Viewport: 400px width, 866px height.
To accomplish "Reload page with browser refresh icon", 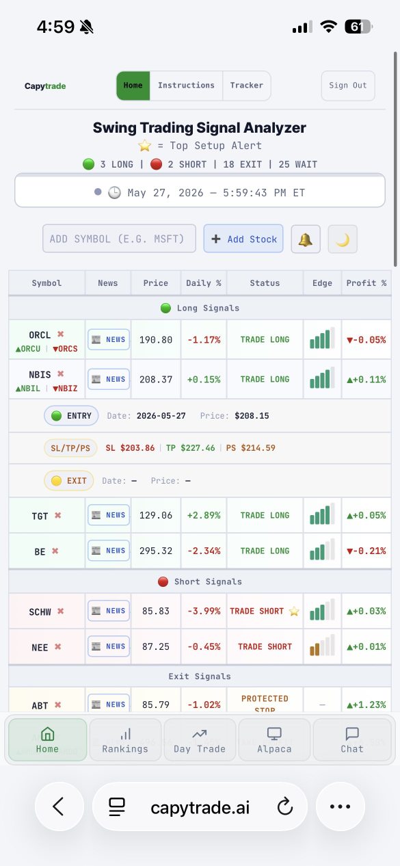I will (x=285, y=807).
